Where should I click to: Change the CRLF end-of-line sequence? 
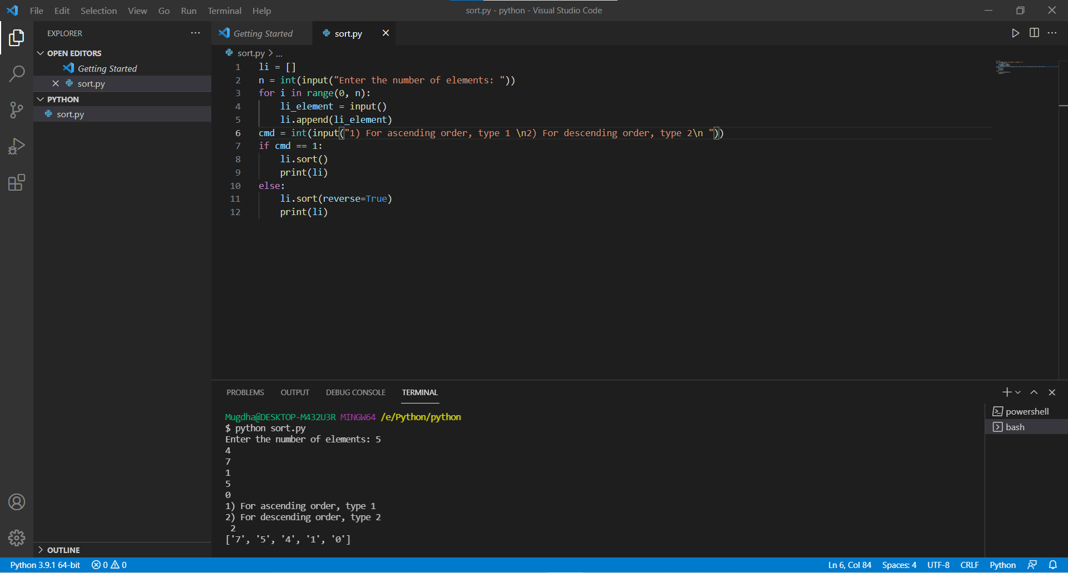(969, 565)
